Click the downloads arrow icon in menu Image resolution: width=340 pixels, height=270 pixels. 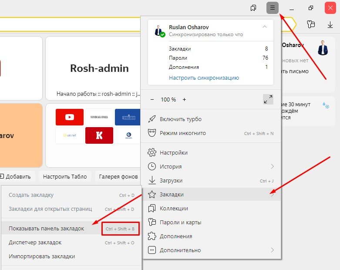point(152,180)
